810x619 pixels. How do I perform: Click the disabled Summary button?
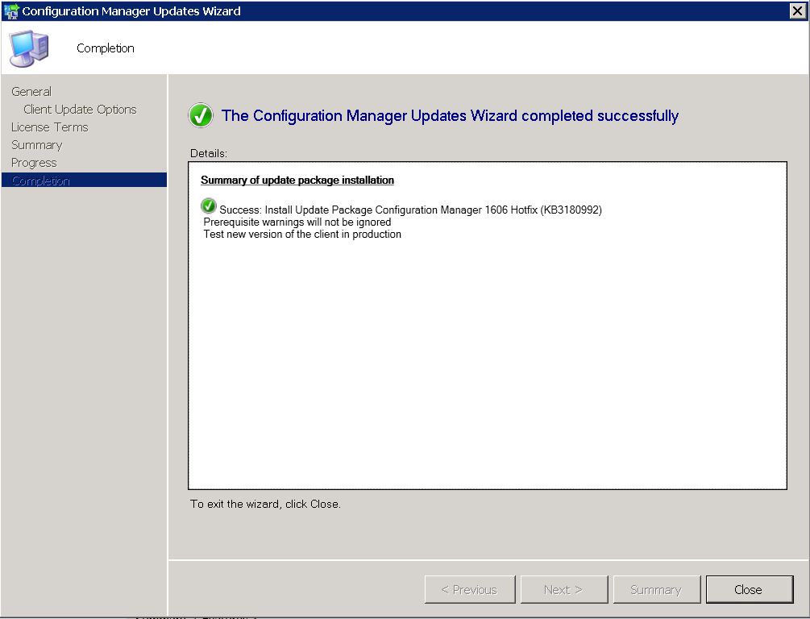coord(656,589)
